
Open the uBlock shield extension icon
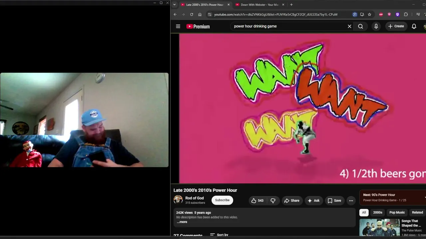pos(389,14)
